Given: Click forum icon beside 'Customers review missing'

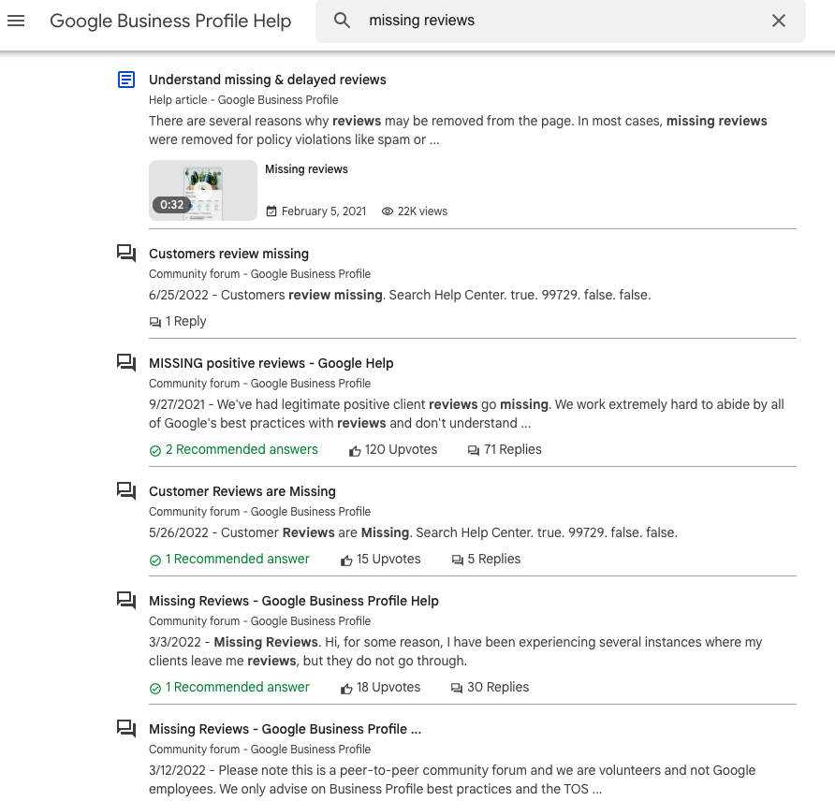Looking at the screenshot, I should click(126, 253).
